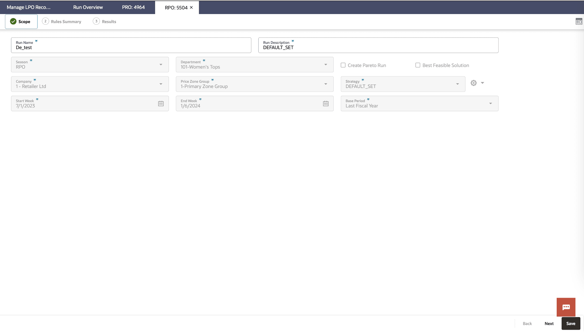Switch to the Run Overview tab
This screenshot has width=584, height=335.
(x=87, y=7)
